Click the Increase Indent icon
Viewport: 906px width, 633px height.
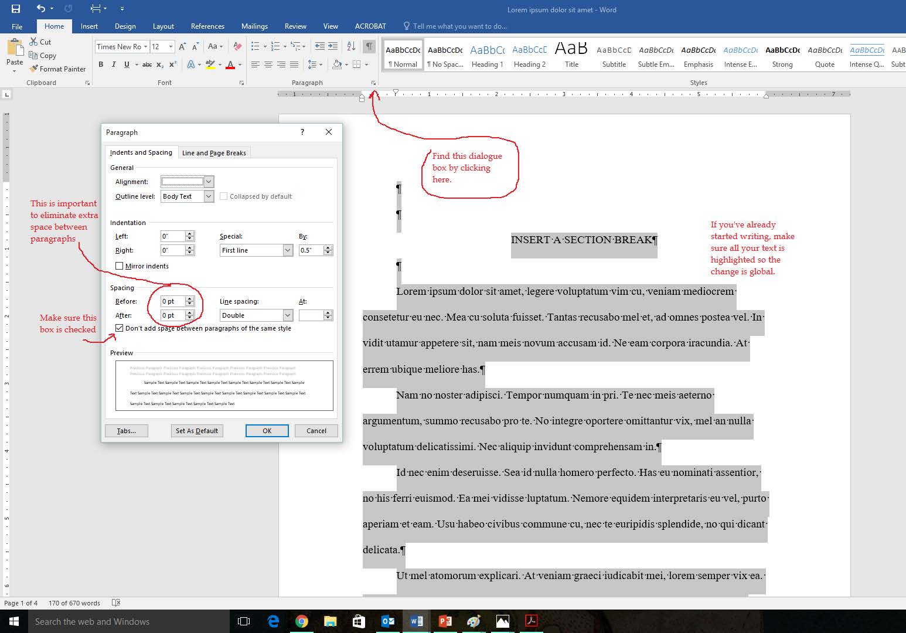tap(332, 46)
